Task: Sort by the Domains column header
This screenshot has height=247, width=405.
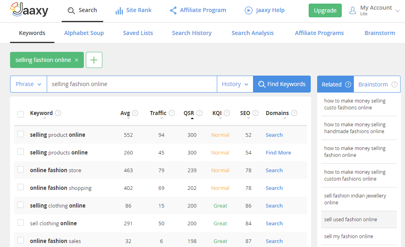Action: [277, 113]
